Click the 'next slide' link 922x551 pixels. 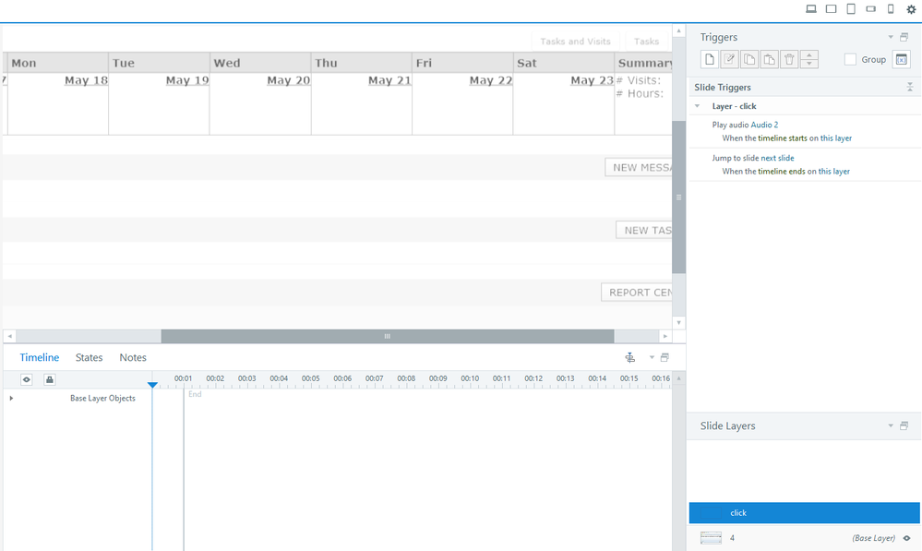click(777, 158)
